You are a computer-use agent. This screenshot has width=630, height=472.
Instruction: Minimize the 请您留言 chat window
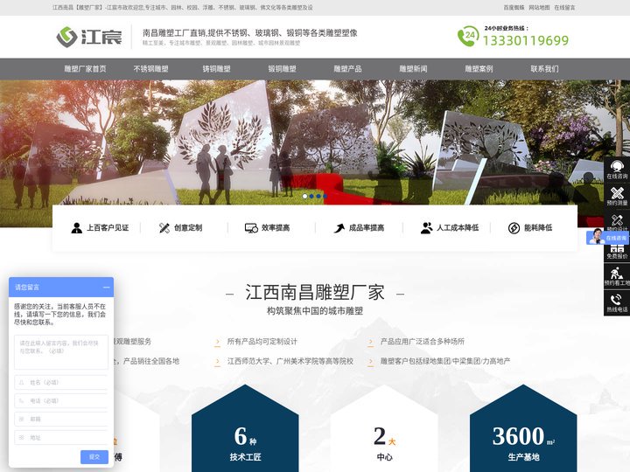coord(107,288)
